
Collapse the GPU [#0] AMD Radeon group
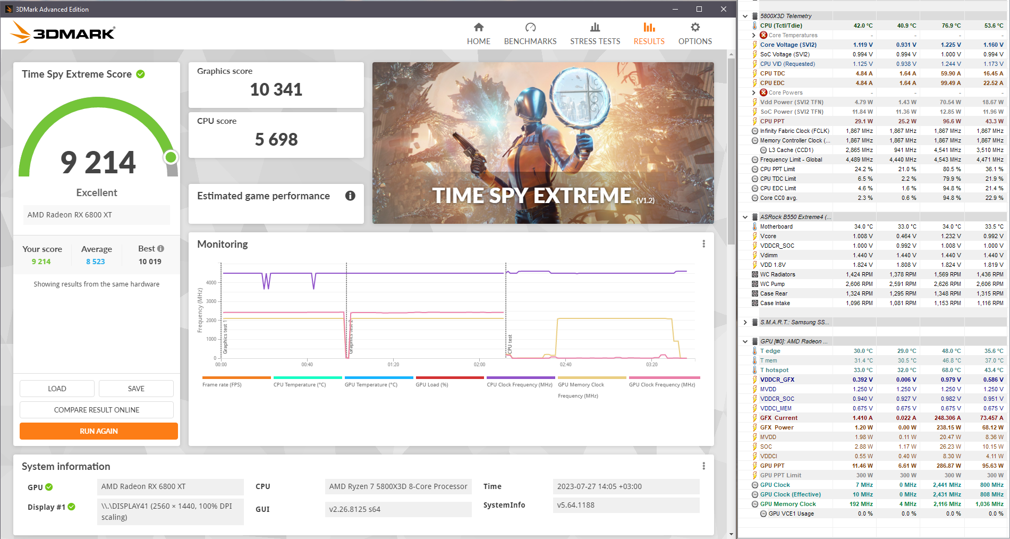tap(745, 341)
